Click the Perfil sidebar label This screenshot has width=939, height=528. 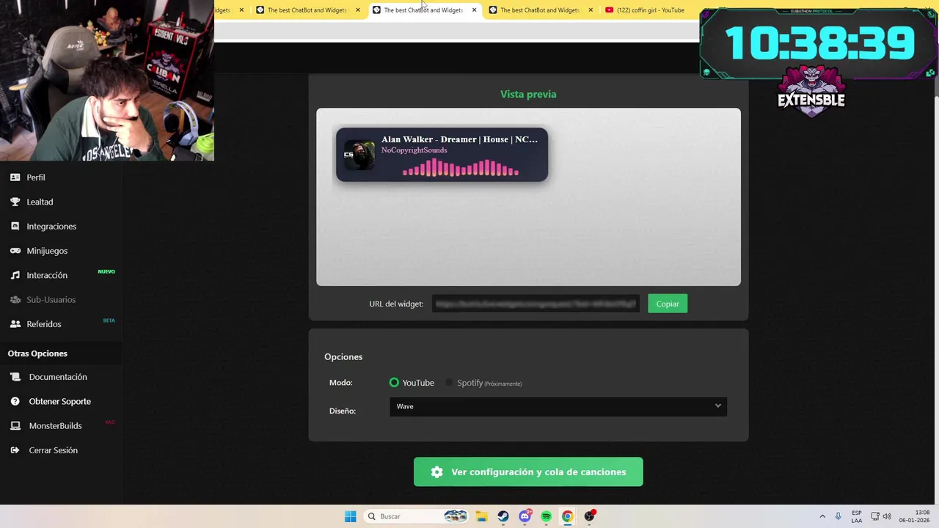(36, 177)
